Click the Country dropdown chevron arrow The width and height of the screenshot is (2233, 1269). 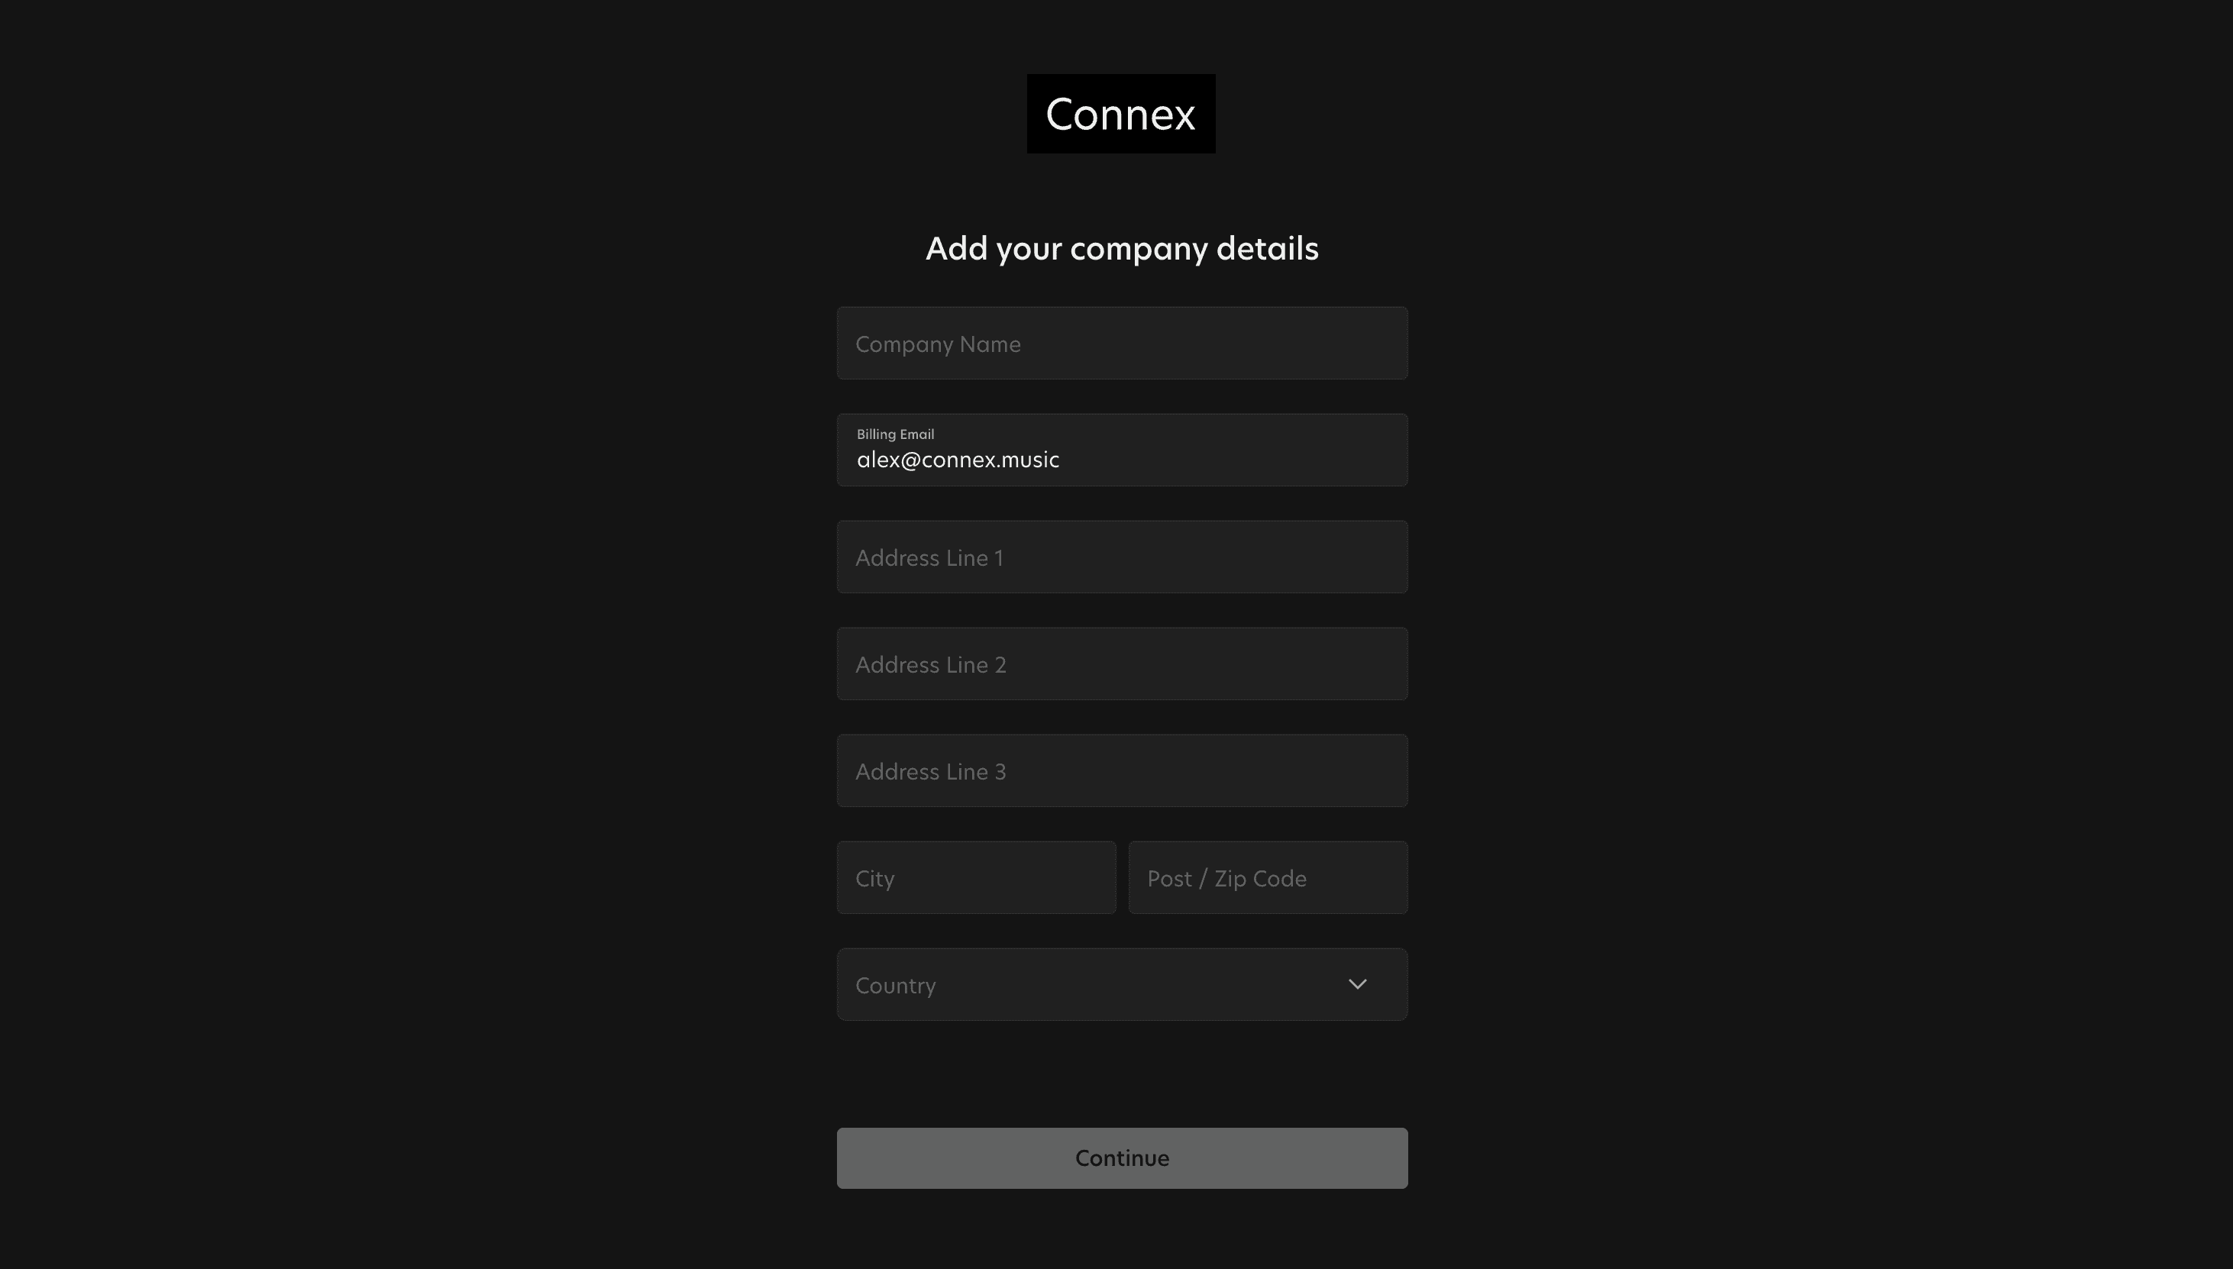[x=1357, y=984]
